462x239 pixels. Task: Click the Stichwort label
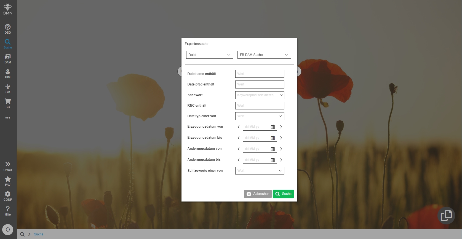[x=195, y=95]
